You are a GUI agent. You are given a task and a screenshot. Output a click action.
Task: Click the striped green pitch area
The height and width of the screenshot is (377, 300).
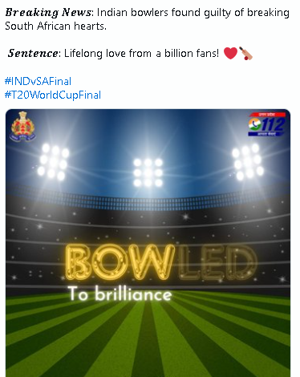(x=148, y=337)
